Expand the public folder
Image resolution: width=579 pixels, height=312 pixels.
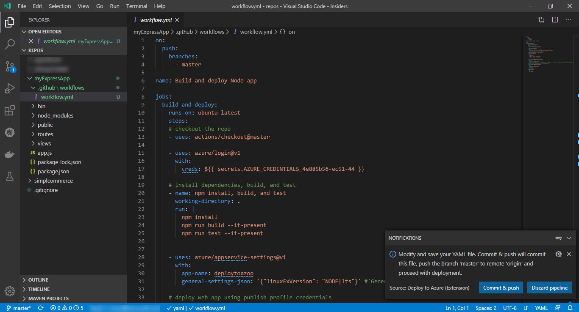point(73,125)
